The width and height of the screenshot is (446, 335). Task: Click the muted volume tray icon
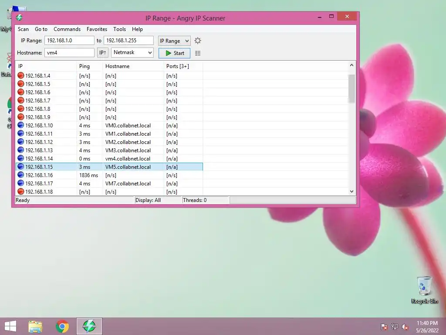(405, 327)
